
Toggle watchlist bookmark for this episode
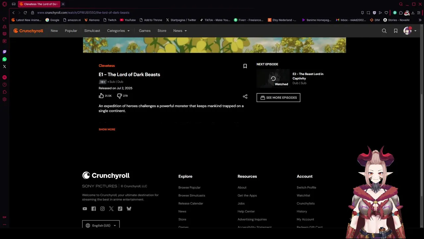[245, 66]
